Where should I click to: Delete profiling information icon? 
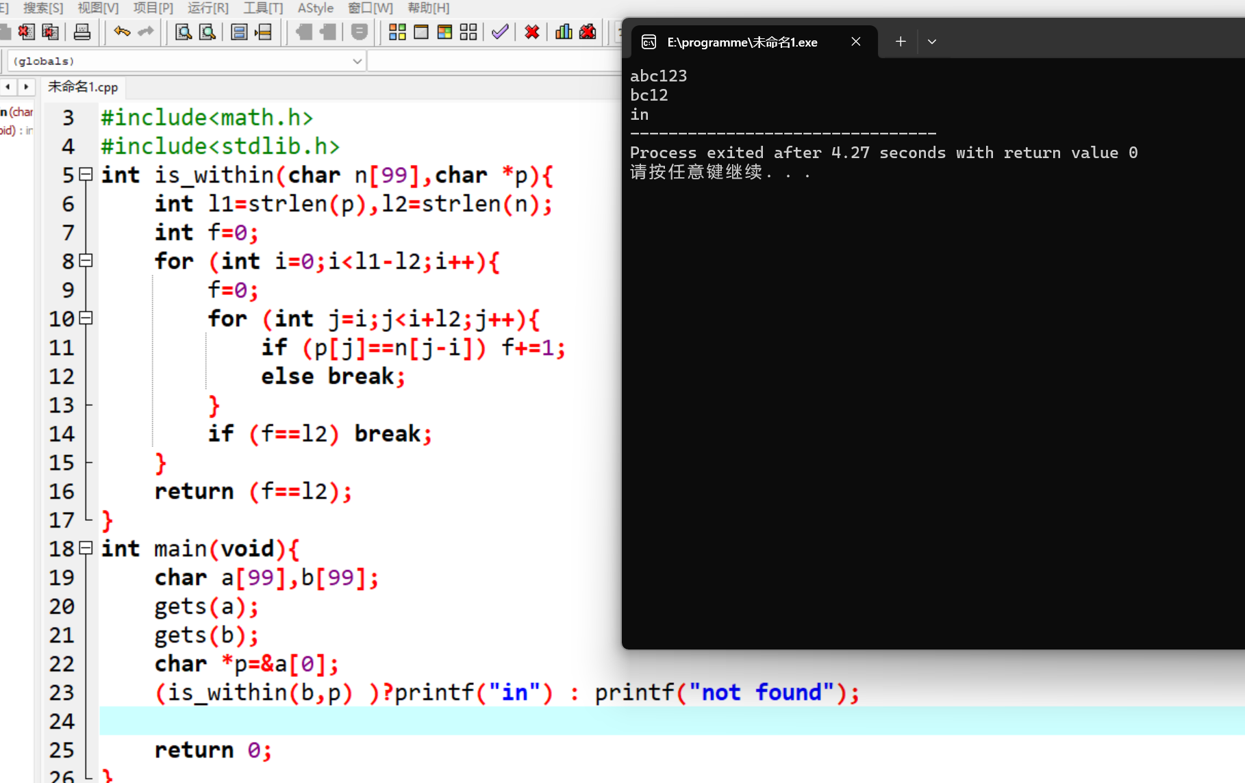click(588, 31)
